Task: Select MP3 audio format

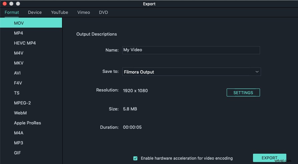Action: pyautogui.click(x=19, y=143)
